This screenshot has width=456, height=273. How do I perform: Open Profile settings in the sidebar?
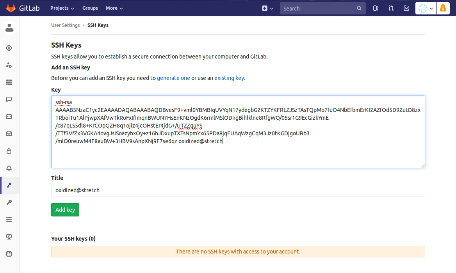click(9, 48)
